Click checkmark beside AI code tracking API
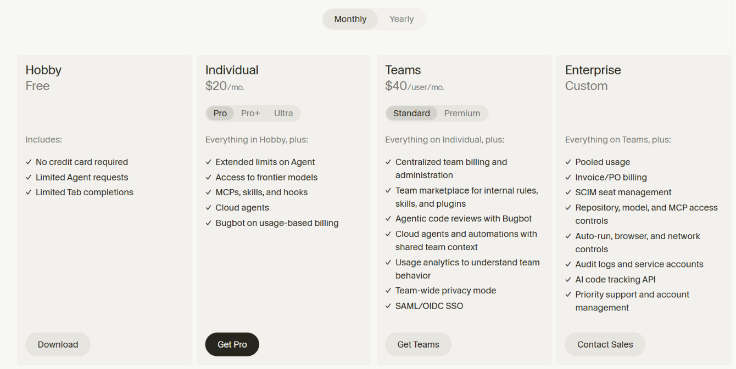The image size is (736, 369). click(x=568, y=280)
